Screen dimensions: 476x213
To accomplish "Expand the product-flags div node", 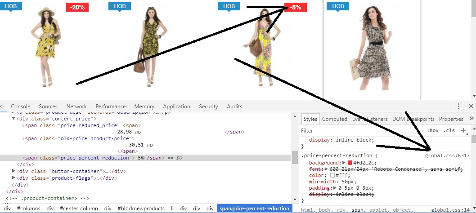I will tap(13, 178).
